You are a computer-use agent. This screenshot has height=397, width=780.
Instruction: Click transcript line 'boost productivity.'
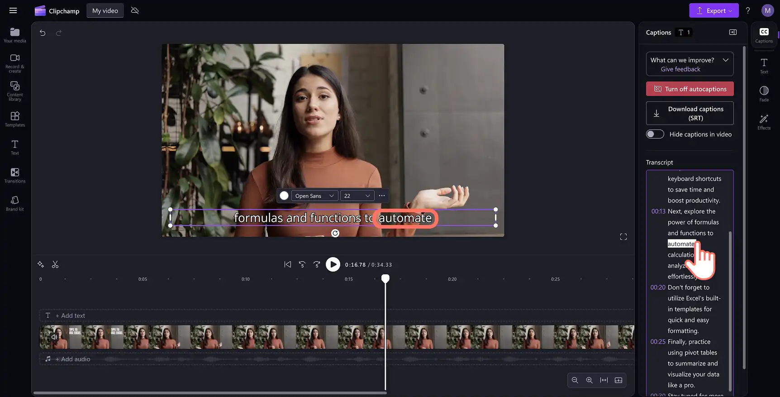click(694, 201)
